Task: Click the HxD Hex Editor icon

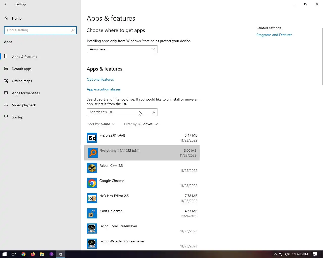Action: pos(92,198)
